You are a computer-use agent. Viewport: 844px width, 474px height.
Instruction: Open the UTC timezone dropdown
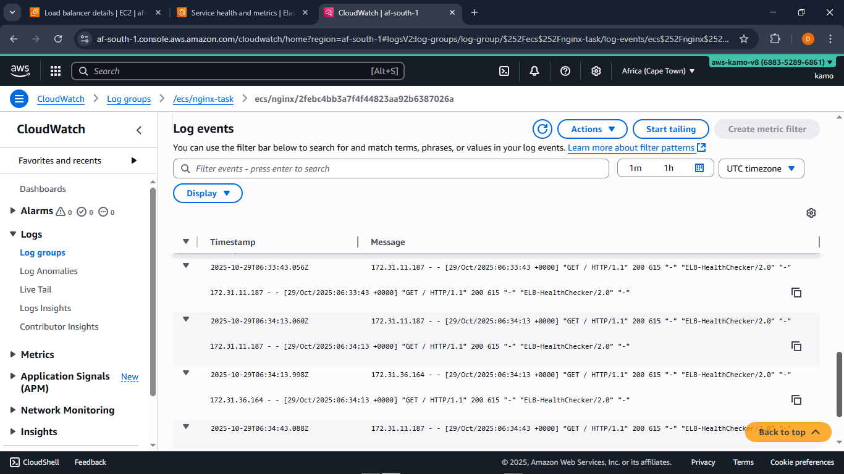tap(761, 168)
